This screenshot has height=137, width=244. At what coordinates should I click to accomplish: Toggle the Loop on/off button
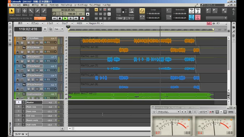coord(142,11)
